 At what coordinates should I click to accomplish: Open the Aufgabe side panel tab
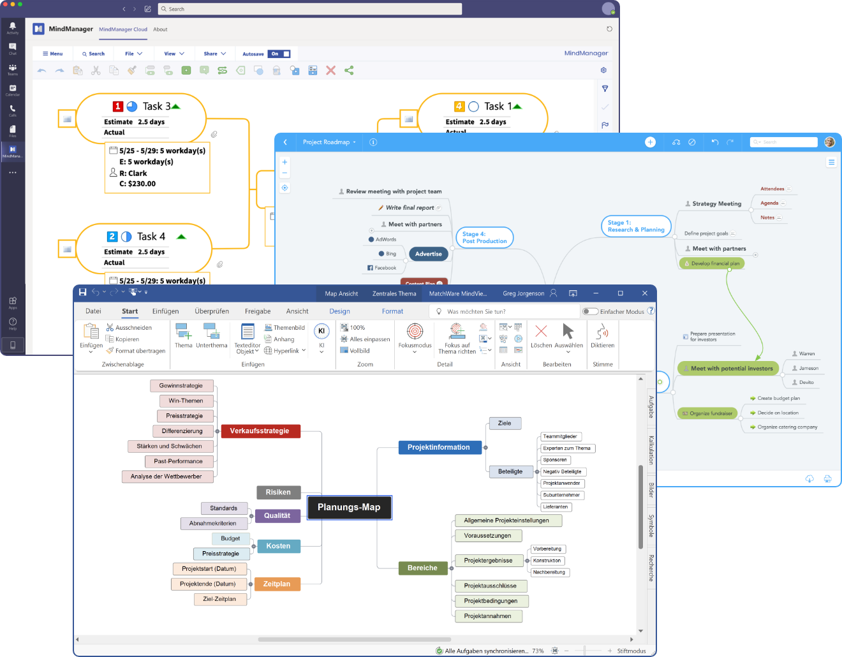[x=651, y=407]
